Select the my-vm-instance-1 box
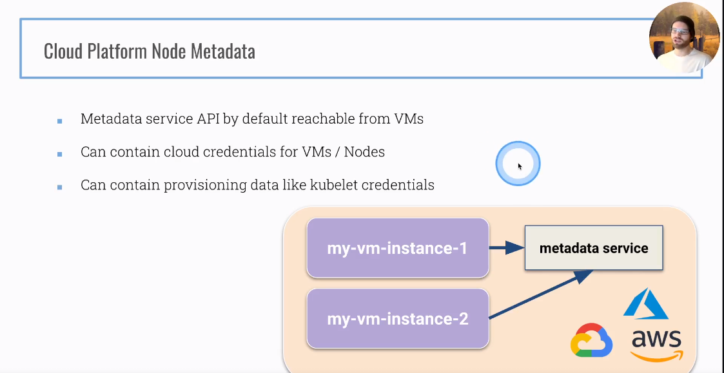 click(398, 248)
